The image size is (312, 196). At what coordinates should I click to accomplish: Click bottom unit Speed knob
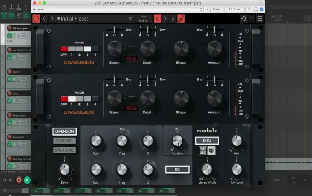tap(114, 98)
